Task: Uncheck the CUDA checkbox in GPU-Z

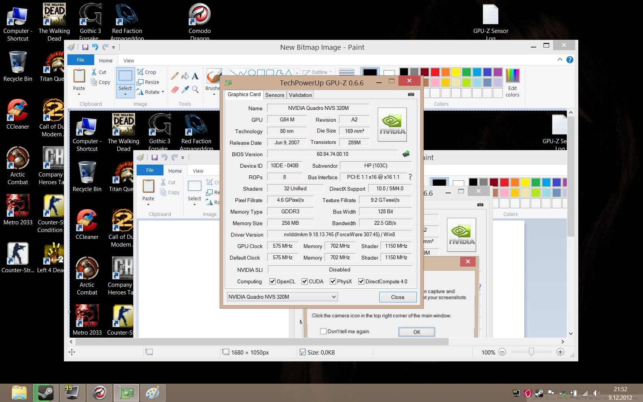Action: pyautogui.click(x=305, y=281)
